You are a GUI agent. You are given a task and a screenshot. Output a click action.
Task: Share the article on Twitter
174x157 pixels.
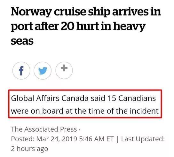tap(43, 71)
